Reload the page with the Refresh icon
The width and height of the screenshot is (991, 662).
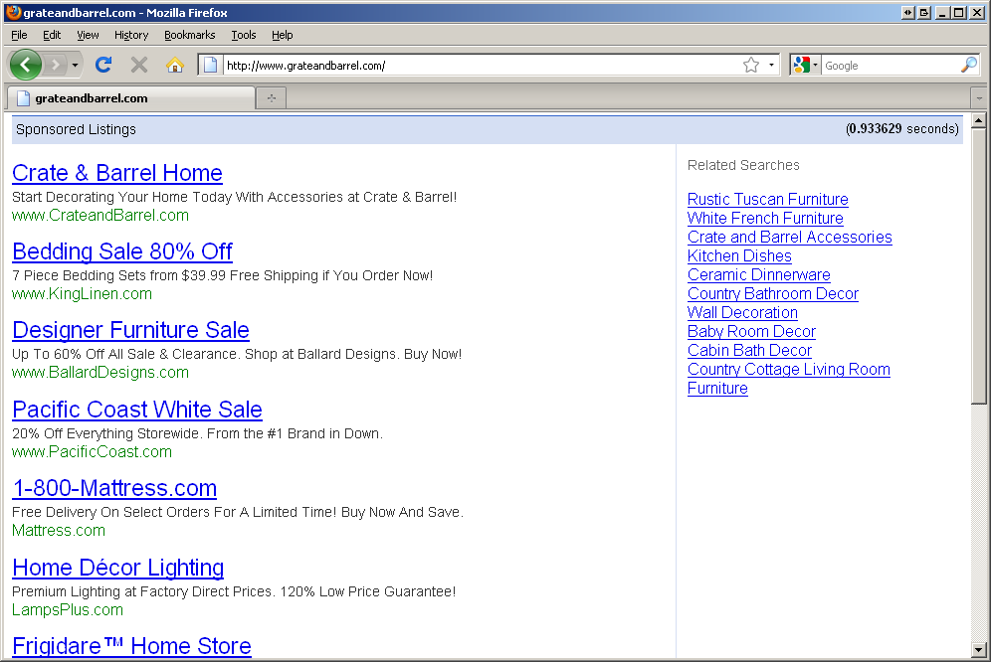pos(103,65)
